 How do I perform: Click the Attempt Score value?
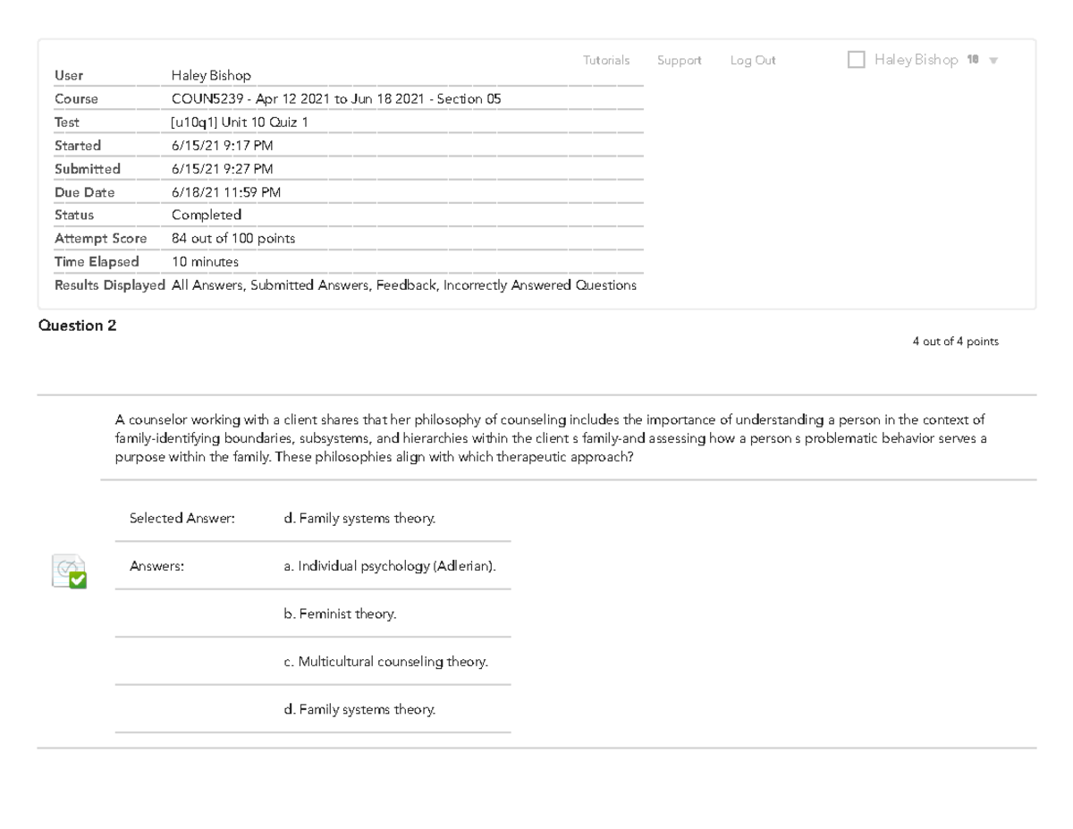[233, 238]
